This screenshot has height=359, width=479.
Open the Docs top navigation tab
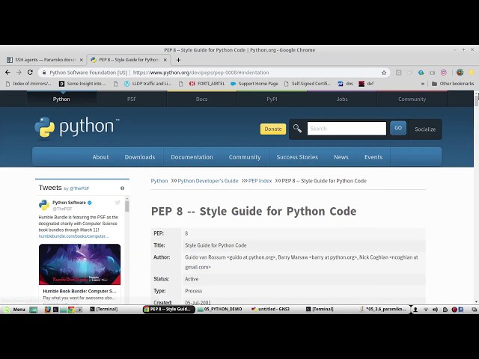[x=201, y=99]
